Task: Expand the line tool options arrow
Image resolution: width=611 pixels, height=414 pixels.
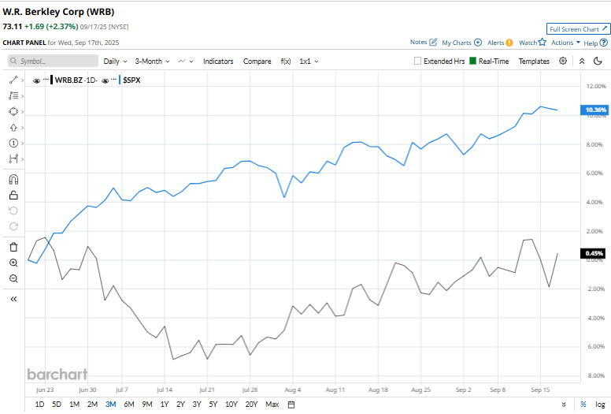Action: [x=22, y=80]
